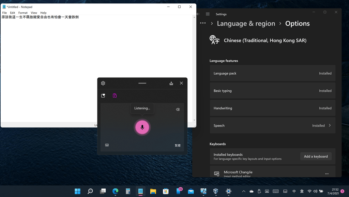Open Task View from the taskbar
The width and height of the screenshot is (349, 197).
pyautogui.click(x=103, y=191)
